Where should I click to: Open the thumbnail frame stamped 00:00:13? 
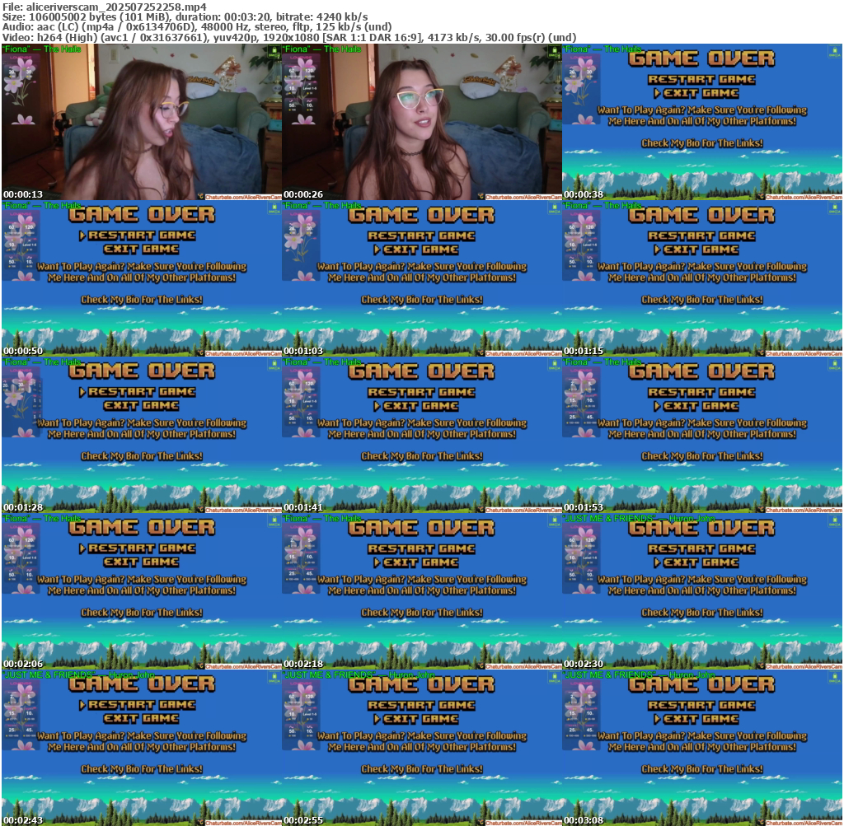(x=142, y=122)
